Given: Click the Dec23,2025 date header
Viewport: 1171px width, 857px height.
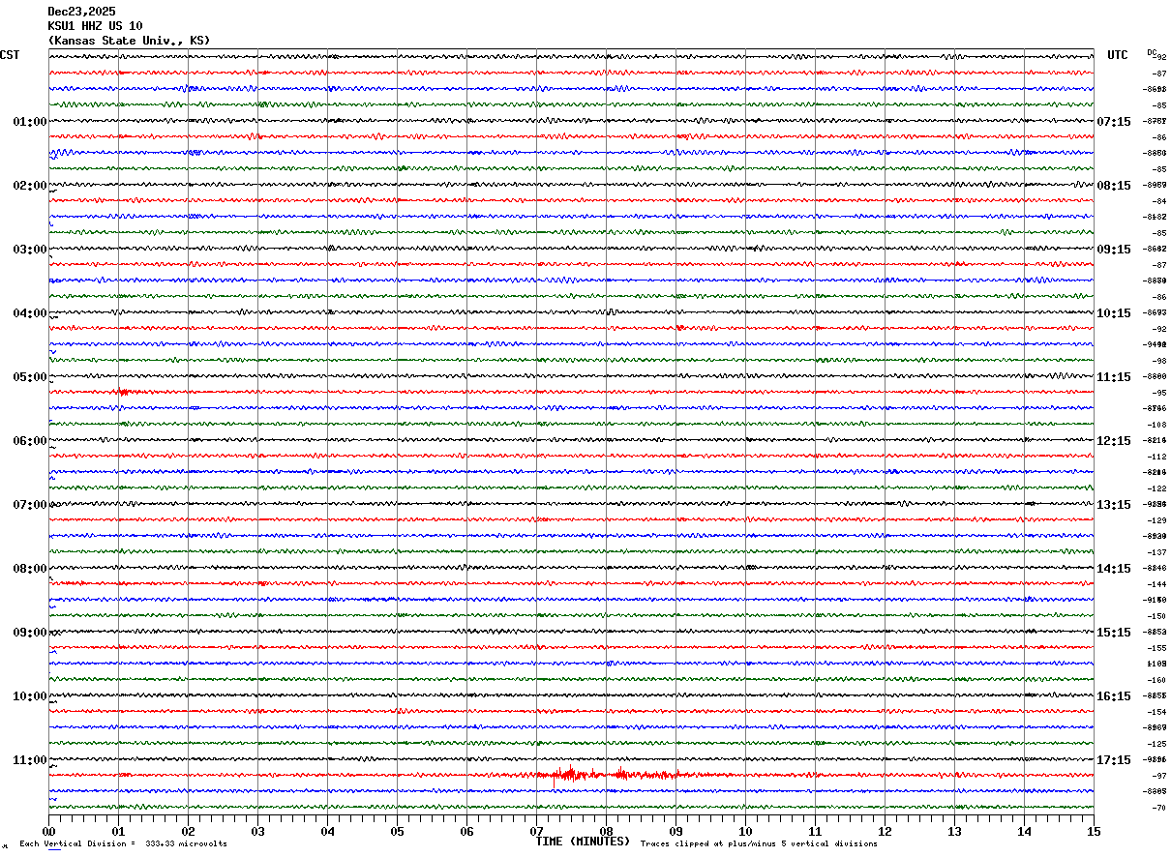Looking at the screenshot, I should click(x=81, y=12).
